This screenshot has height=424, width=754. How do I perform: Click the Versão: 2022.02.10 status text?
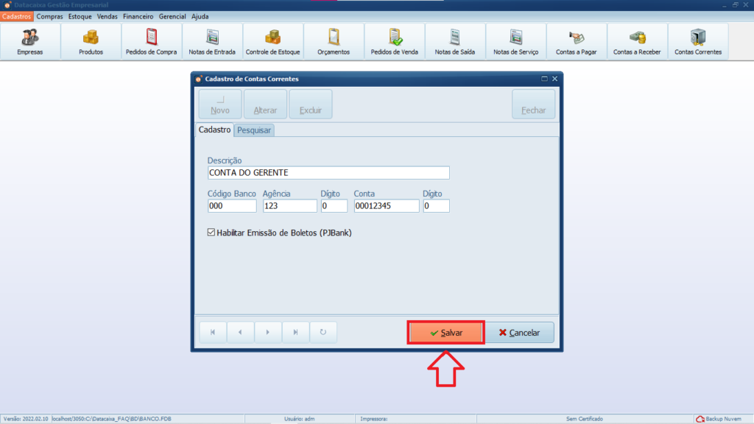coord(26,419)
